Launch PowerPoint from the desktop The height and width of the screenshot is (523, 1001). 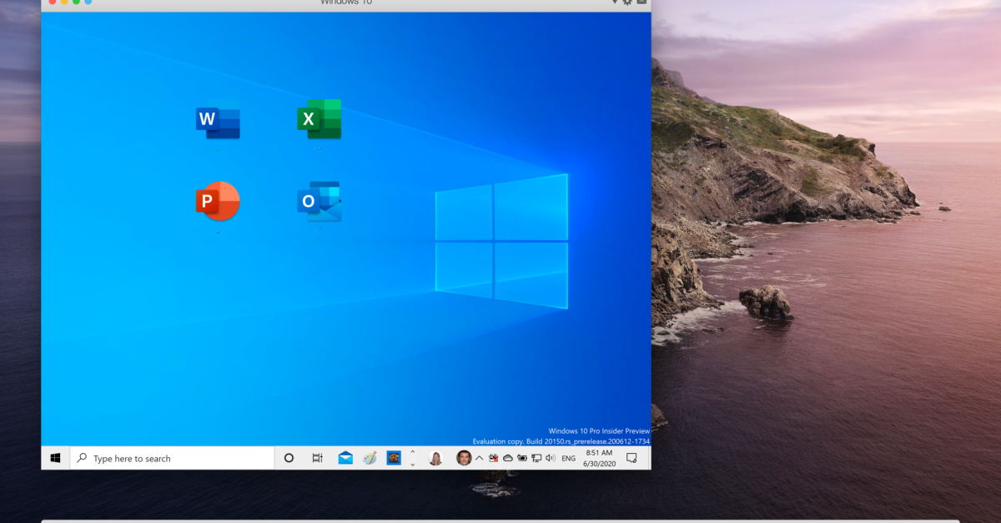pos(218,201)
